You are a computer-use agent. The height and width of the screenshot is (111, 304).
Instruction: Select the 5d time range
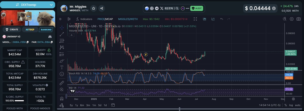tap(100, 105)
